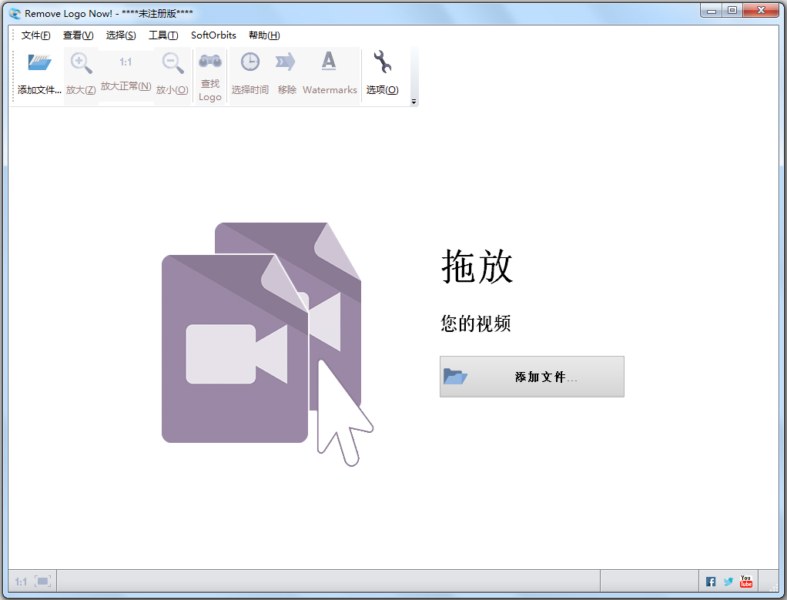Select the 放大正常 1:1 toolbar button

point(126,62)
